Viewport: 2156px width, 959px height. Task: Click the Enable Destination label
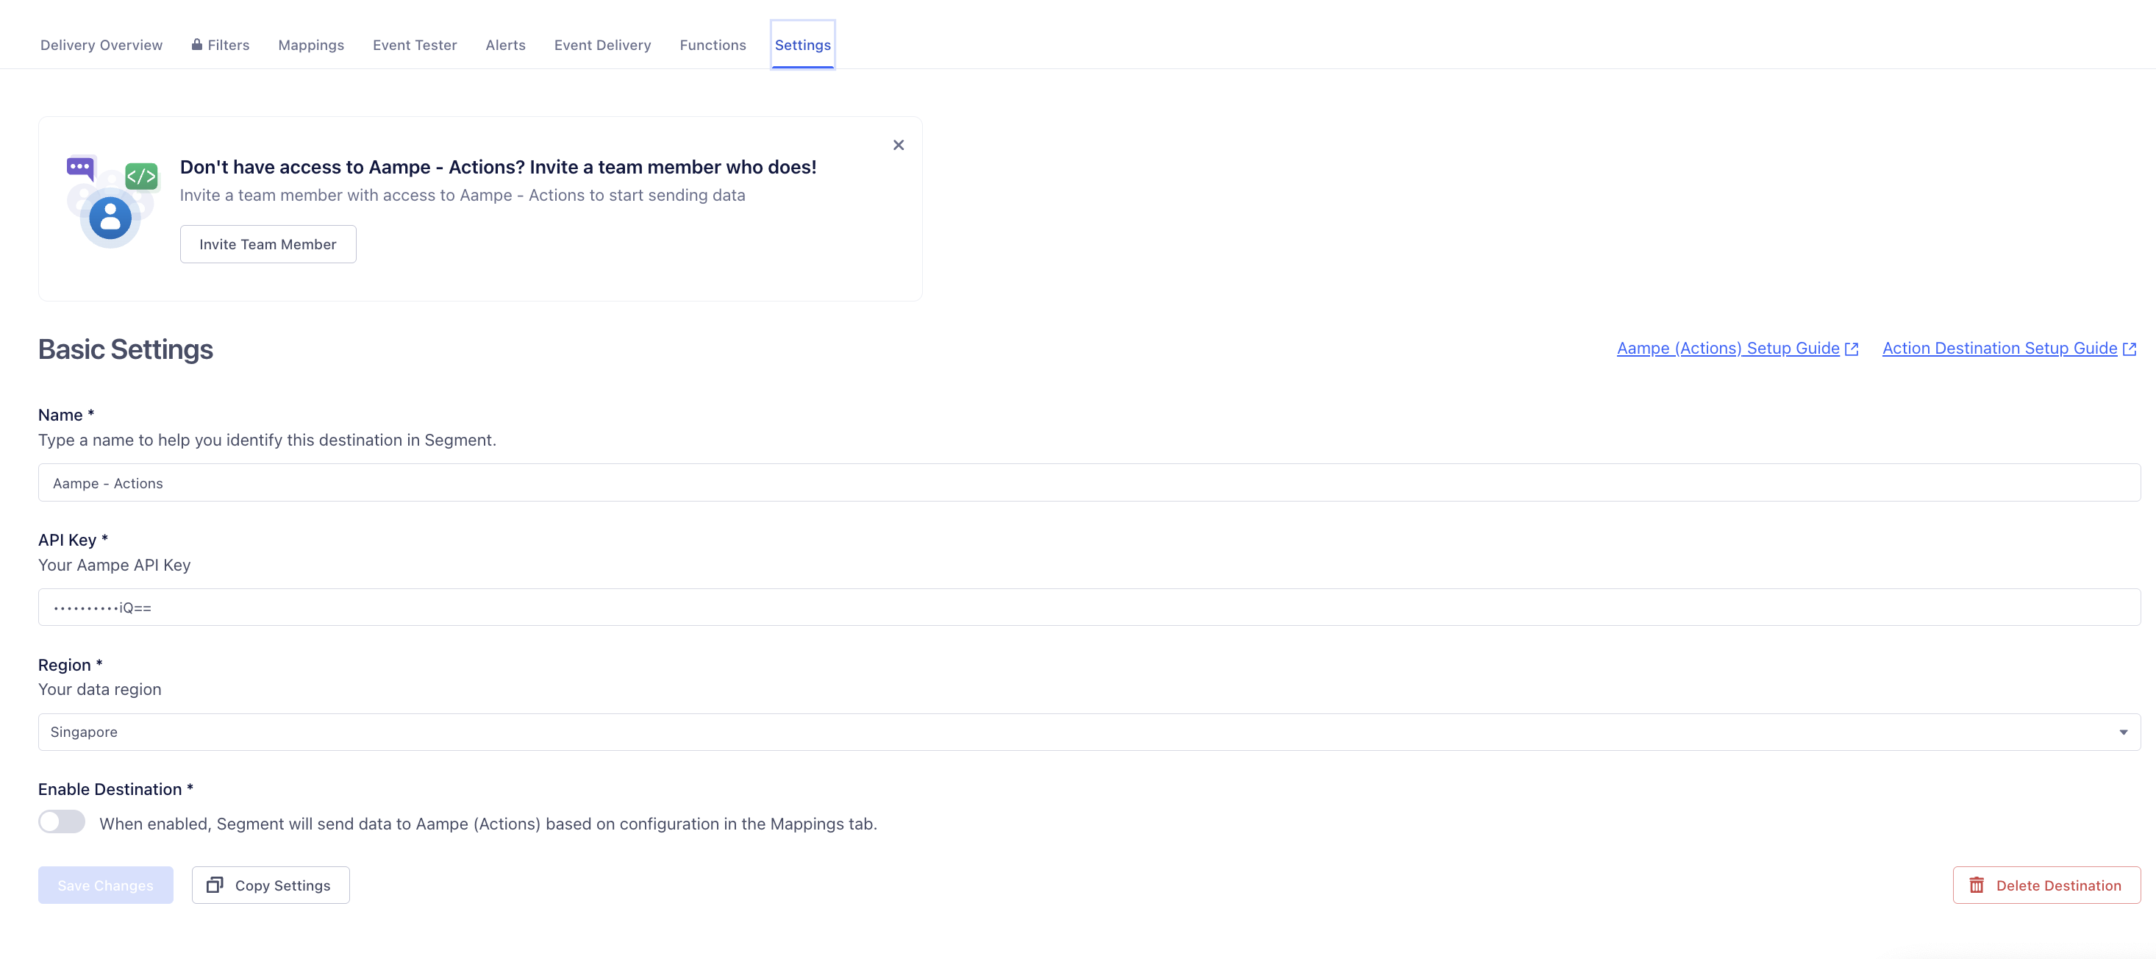click(x=115, y=789)
